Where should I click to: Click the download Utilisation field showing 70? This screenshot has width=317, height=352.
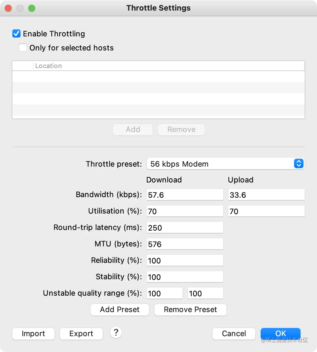(185, 211)
